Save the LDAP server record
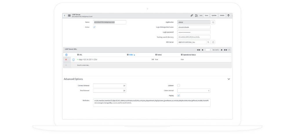The image size is (295, 135). (206, 16)
